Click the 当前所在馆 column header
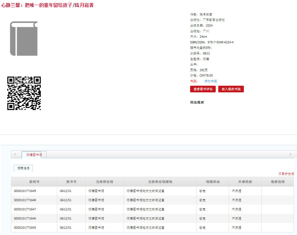 point(105,182)
